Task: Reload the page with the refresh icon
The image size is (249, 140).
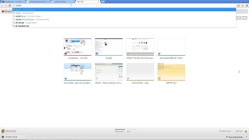Action: 10,5
